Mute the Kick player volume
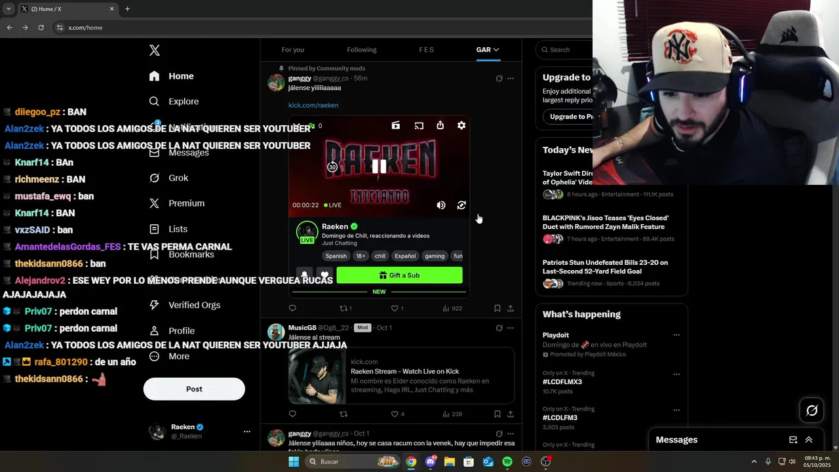Viewport: 839px width, 472px height. 441,205
